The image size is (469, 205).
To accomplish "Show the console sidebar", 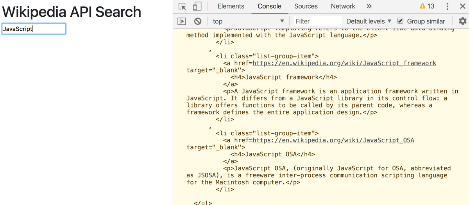I will point(182,21).
